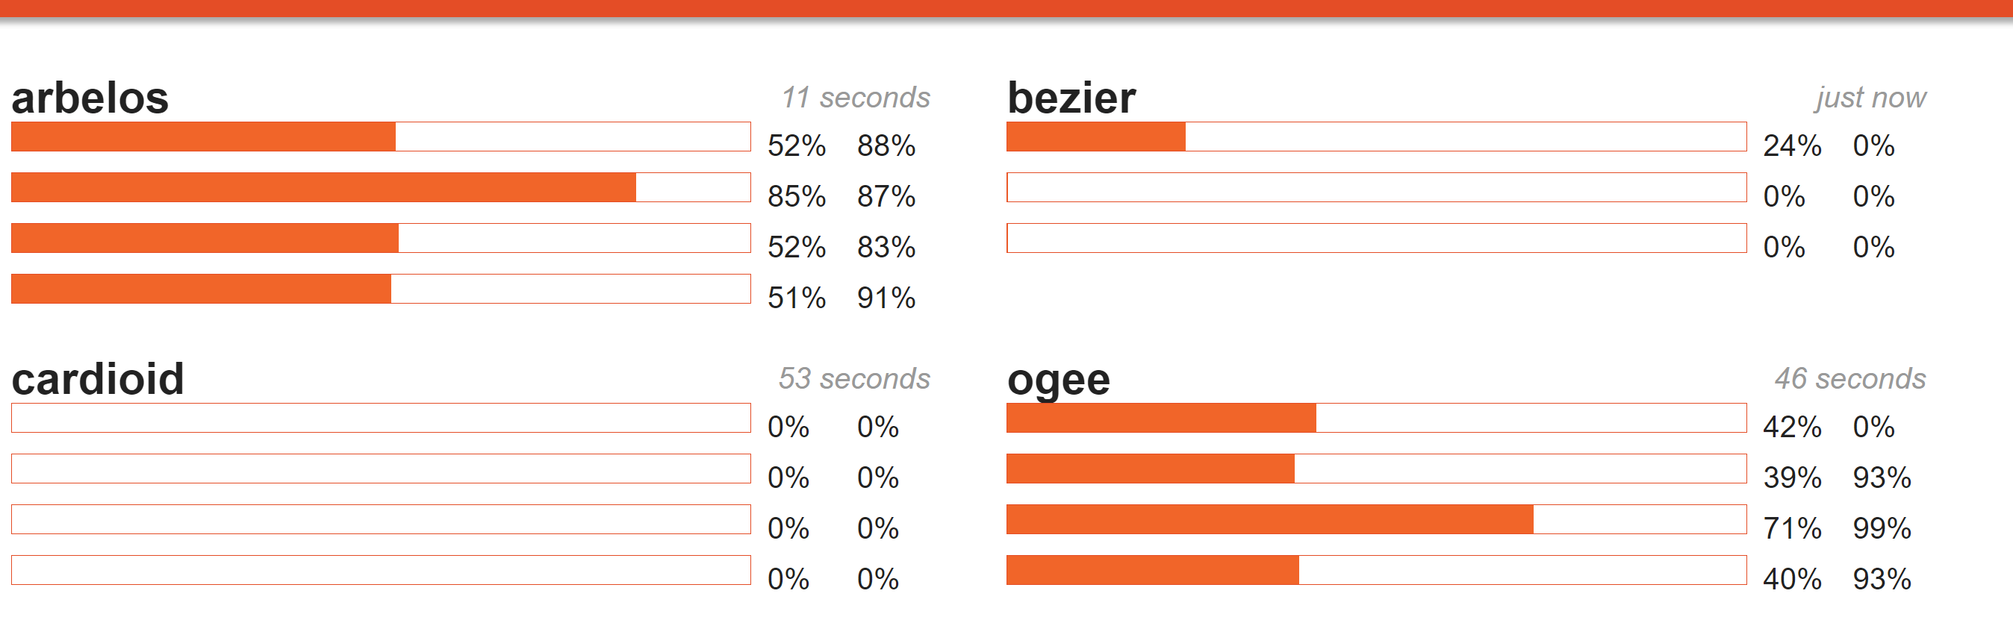Click cardioid first empty progress bar
2013x617 pixels.
(x=381, y=418)
